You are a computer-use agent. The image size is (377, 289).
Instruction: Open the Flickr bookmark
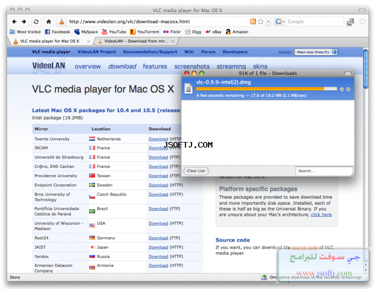[x=172, y=32]
